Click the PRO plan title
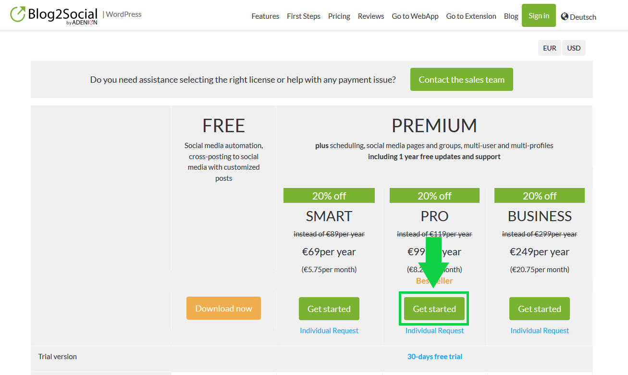The image size is (628, 375). click(435, 216)
